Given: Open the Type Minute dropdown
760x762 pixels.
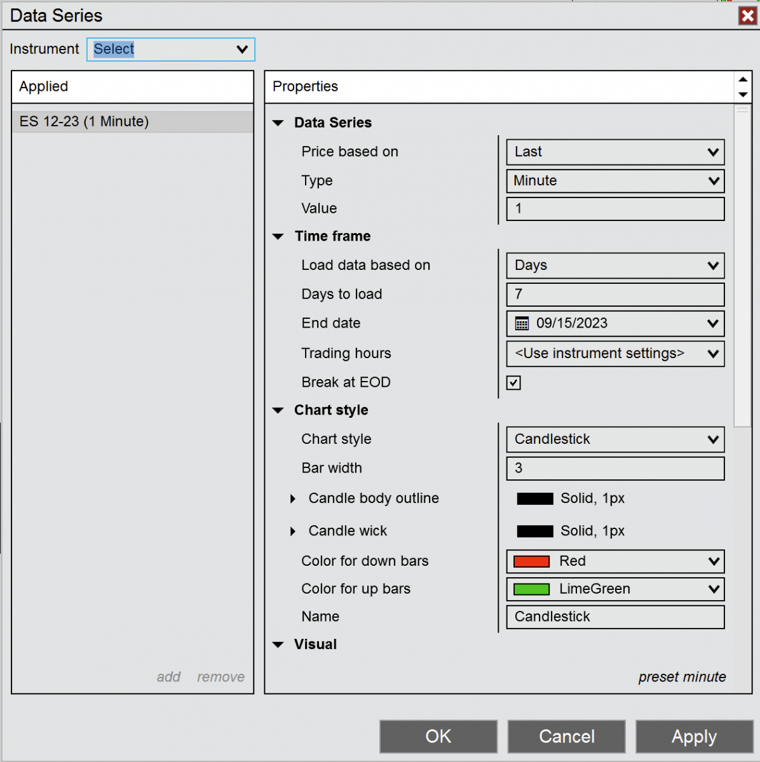Looking at the screenshot, I should pyautogui.click(x=615, y=181).
